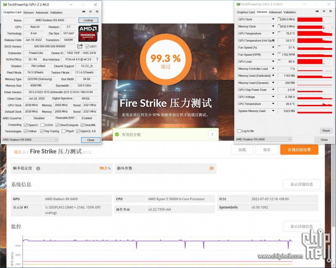Click the 加载 button
Viewport: 336px width, 268px height.
pyautogui.click(x=242, y=150)
